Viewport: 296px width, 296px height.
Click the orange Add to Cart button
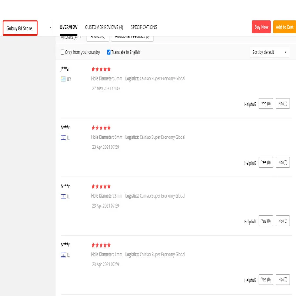284,27
